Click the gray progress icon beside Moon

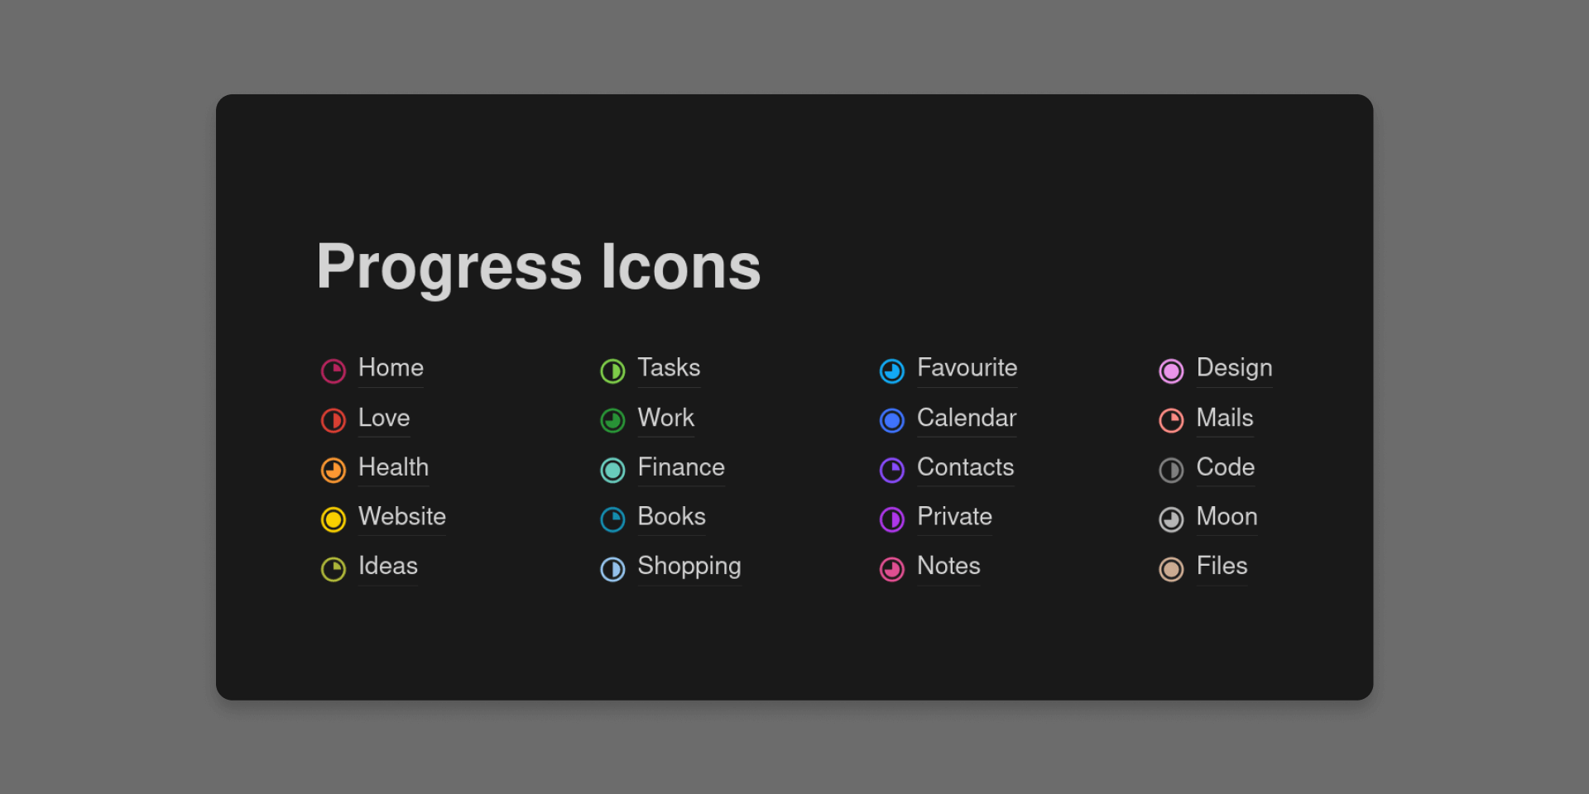click(x=1171, y=519)
